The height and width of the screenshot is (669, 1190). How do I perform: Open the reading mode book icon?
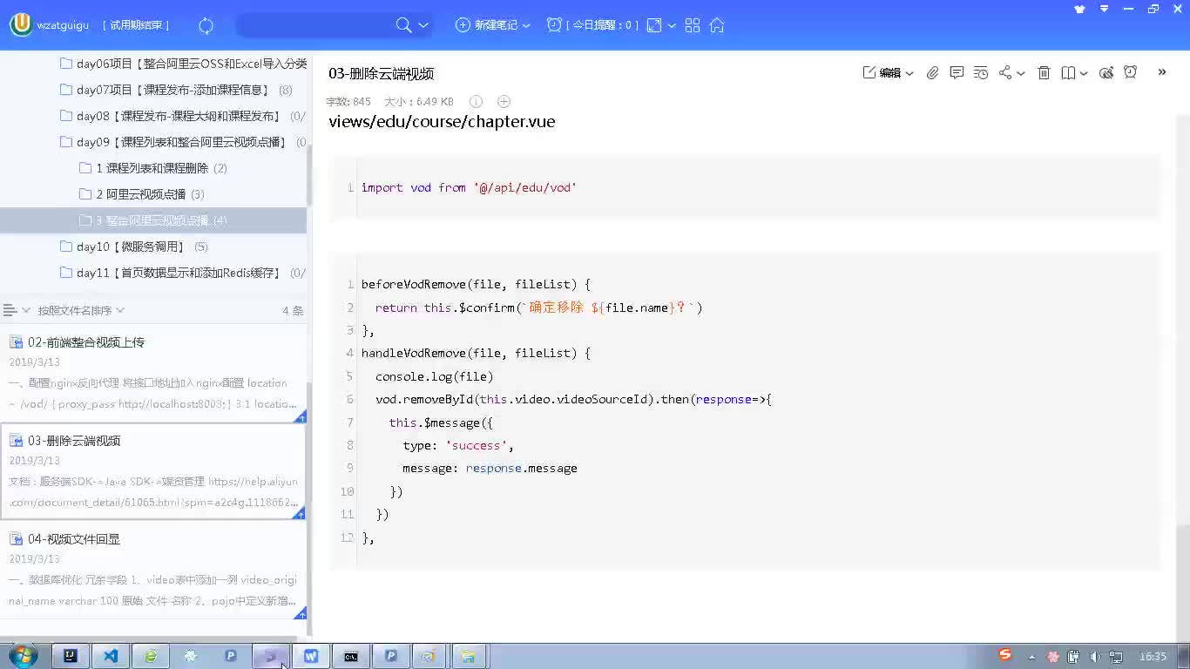(x=1068, y=73)
